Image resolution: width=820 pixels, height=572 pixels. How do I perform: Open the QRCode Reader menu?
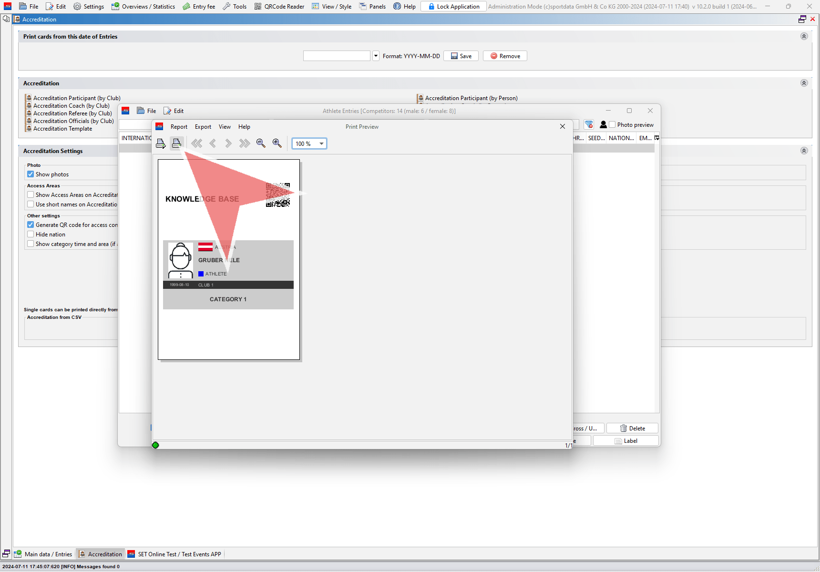(x=279, y=7)
